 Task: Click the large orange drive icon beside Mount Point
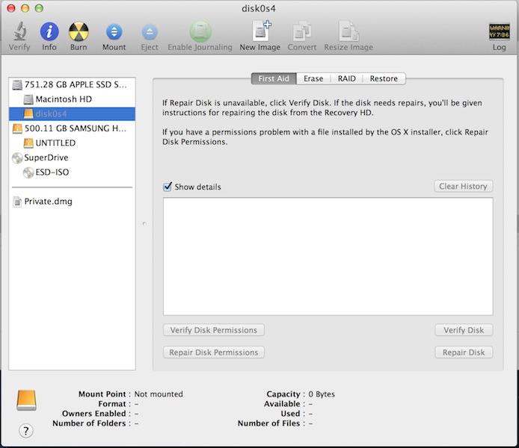(26, 400)
